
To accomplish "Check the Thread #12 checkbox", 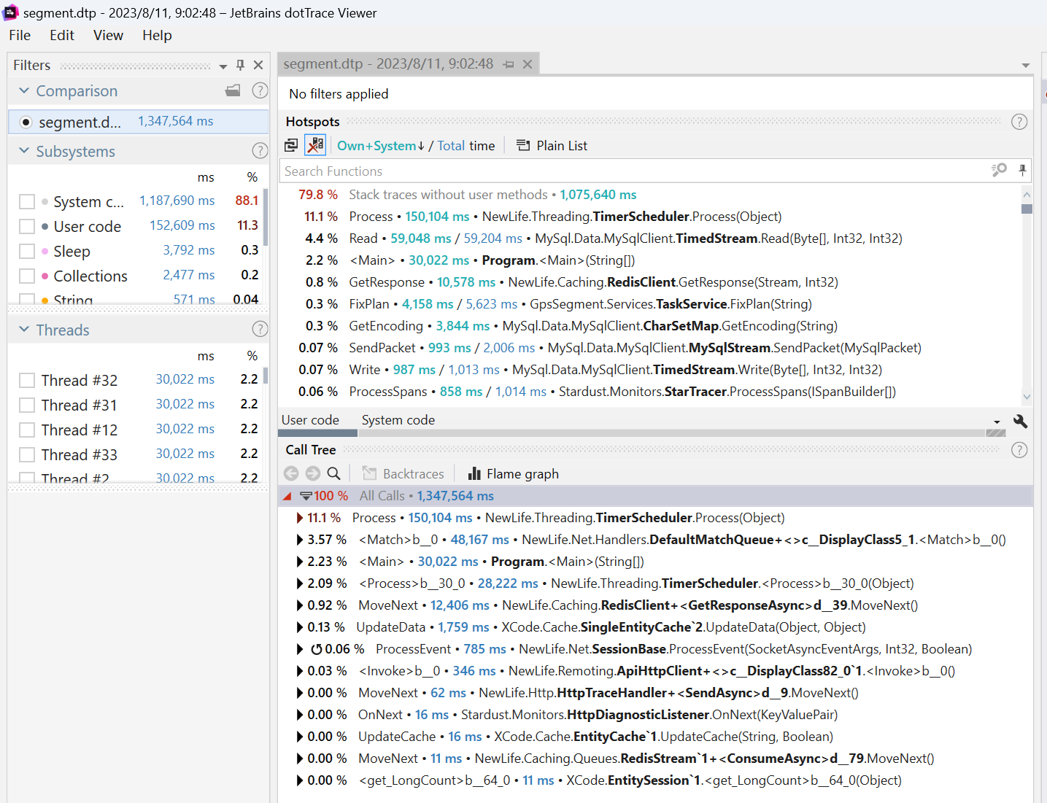I will tap(27, 430).
